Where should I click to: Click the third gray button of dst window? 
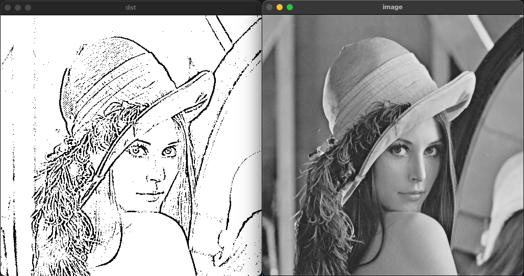(28, 8)
